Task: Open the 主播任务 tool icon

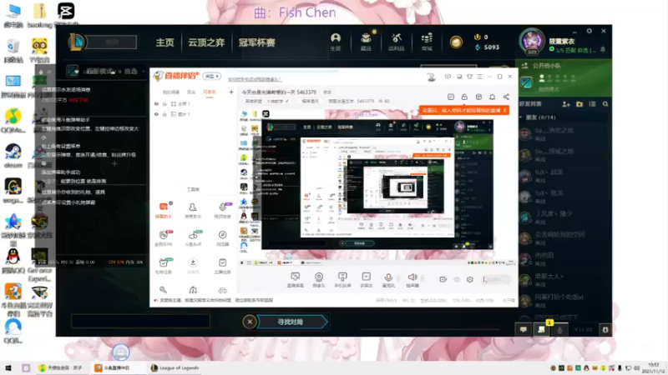Action: [x=222, y=266]
